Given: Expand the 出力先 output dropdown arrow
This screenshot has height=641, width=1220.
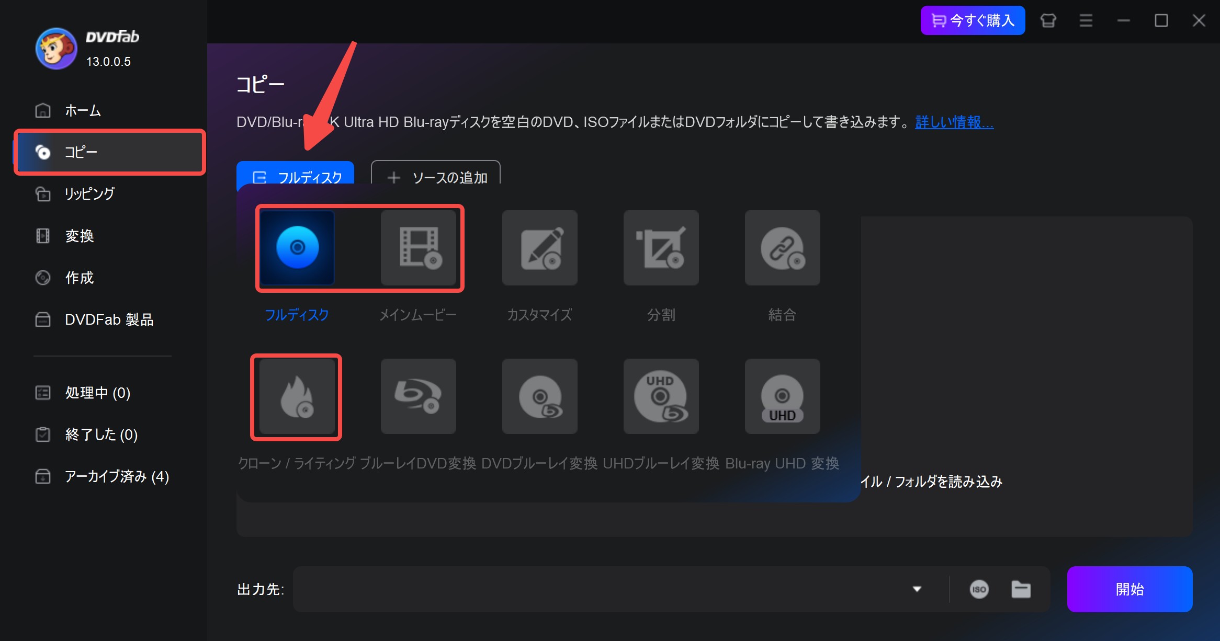Looking at the screenshot, I should [917, 589].
